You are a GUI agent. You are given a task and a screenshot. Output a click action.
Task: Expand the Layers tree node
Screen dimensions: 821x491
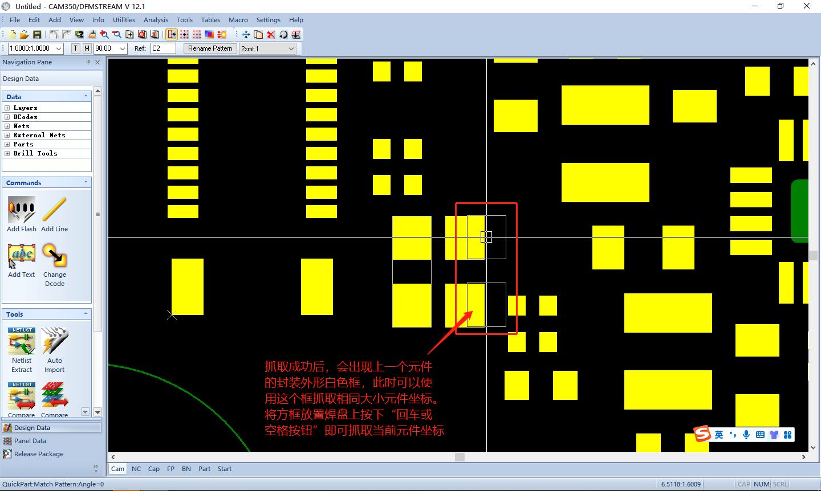7,108
